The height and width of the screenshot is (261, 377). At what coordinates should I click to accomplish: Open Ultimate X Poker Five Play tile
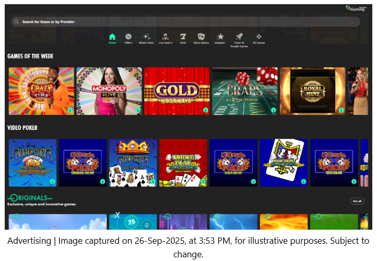tap(233, 162)
